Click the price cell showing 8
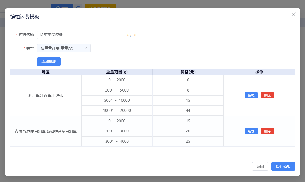The height and width of the screenshot is (182, 305). 188,90
